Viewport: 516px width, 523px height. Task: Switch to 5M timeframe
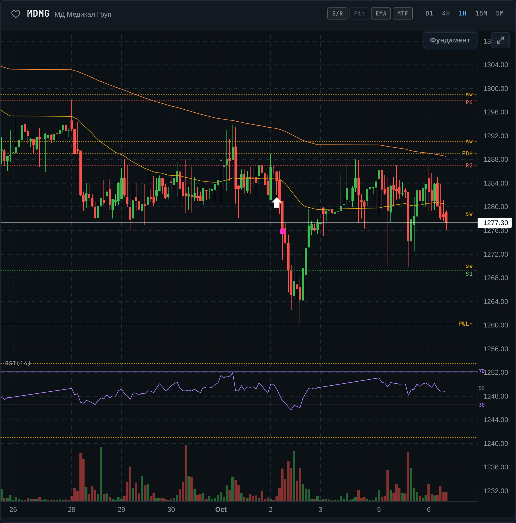pyautogui.click(x=500, y=13)
